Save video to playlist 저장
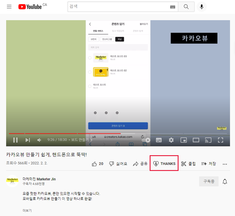Viewport: 235px width, 216px height. 208,164
